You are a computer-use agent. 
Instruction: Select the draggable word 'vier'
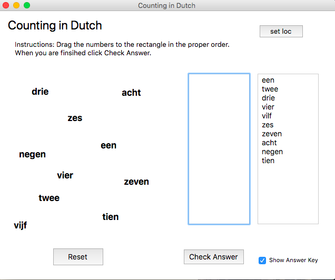click(65, 175)
